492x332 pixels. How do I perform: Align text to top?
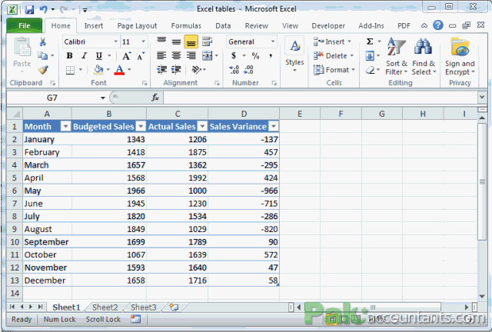pyautogui.click(x=161, y=41)
